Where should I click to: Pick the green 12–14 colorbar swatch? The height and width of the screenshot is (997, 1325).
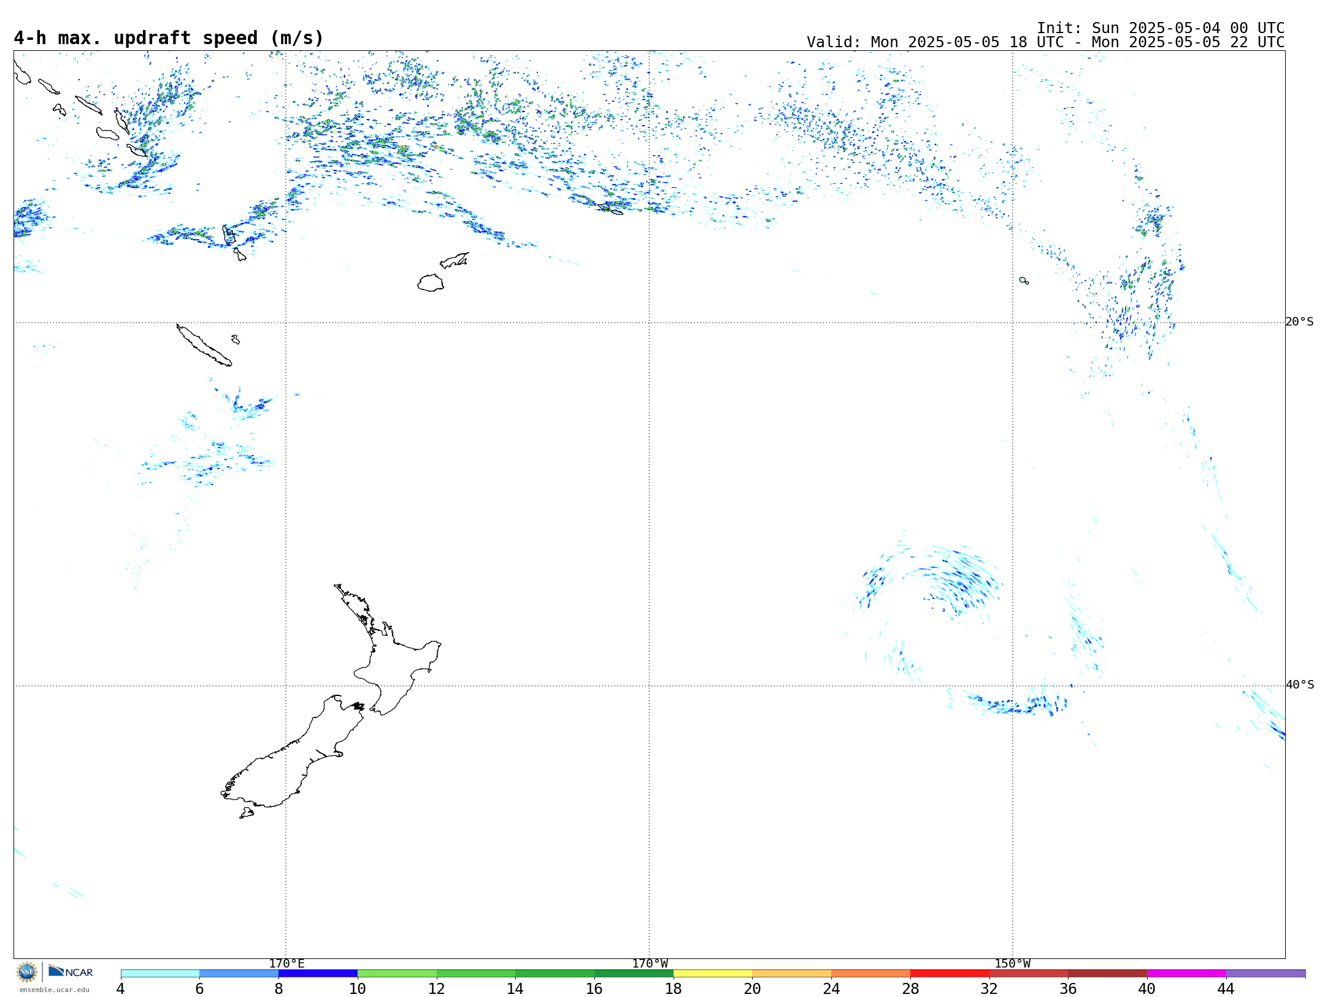point(476,974)
